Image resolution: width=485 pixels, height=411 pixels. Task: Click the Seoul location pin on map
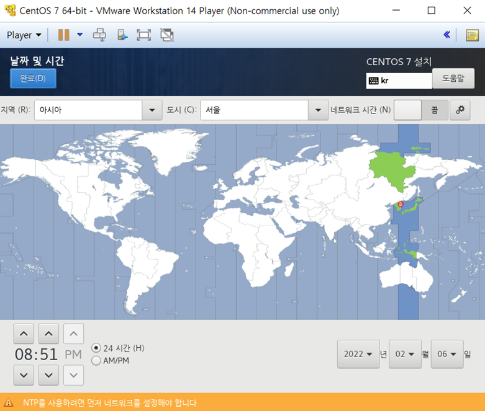[x=401, y=204]
